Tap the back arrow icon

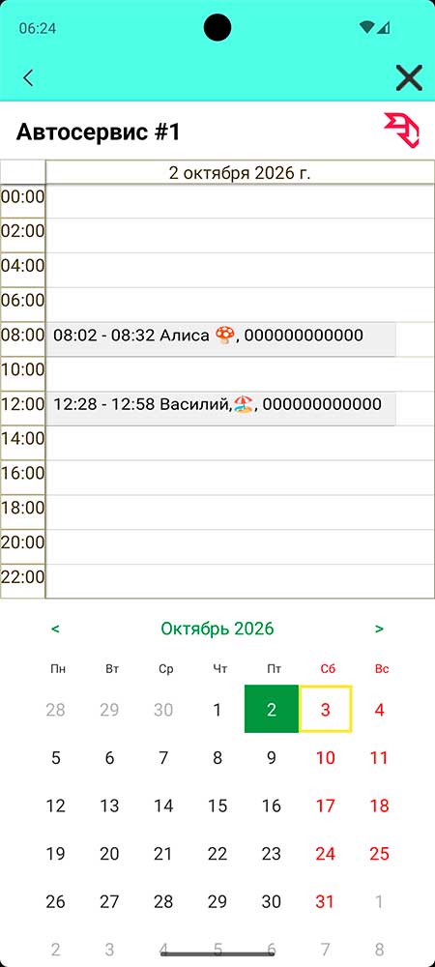coord(28,78)
